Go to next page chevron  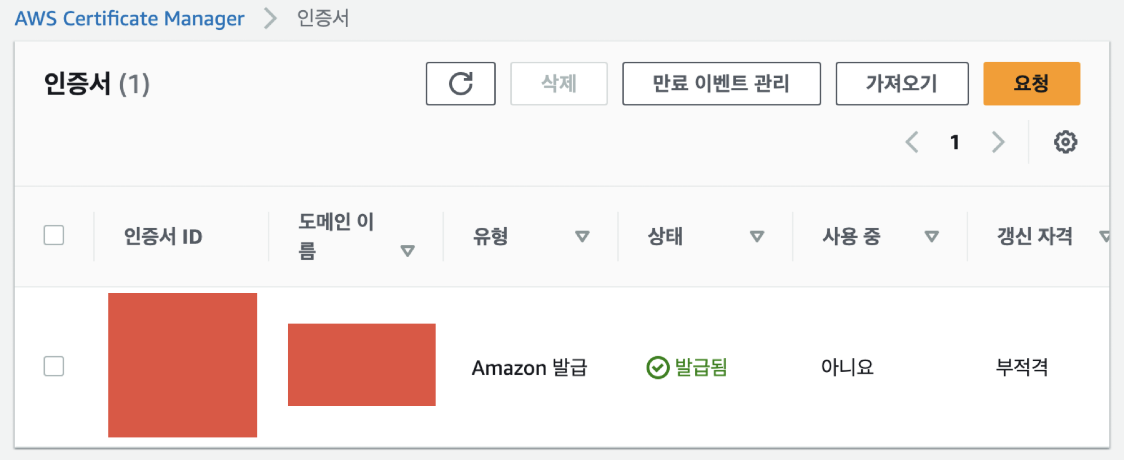[998, 142]
